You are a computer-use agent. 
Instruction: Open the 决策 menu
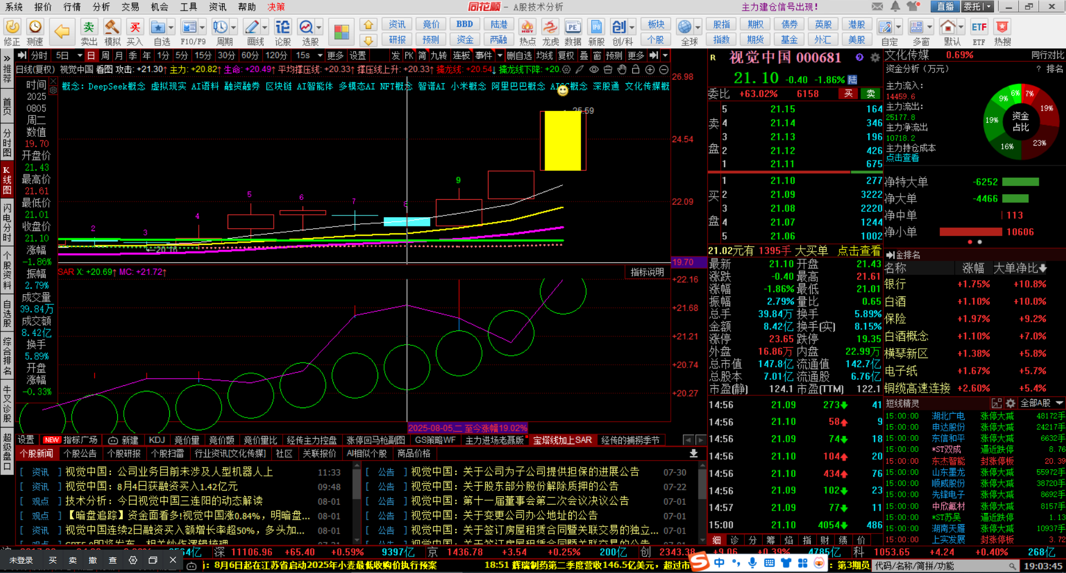click(x=276, y=7)
